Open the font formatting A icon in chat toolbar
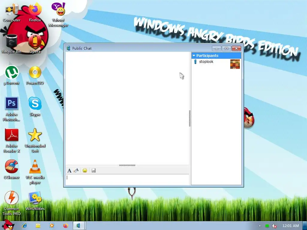The width and height of the screenshot is (307, 230). click(x=69, y=170)
